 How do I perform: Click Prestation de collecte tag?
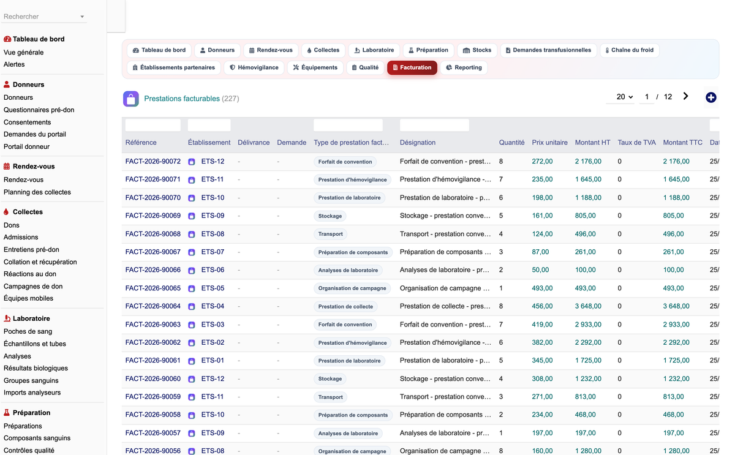(345, 306)
